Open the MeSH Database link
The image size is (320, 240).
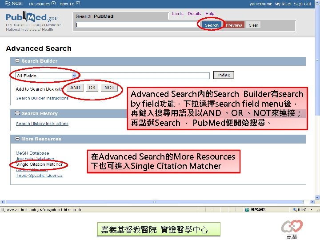[32, 153]
